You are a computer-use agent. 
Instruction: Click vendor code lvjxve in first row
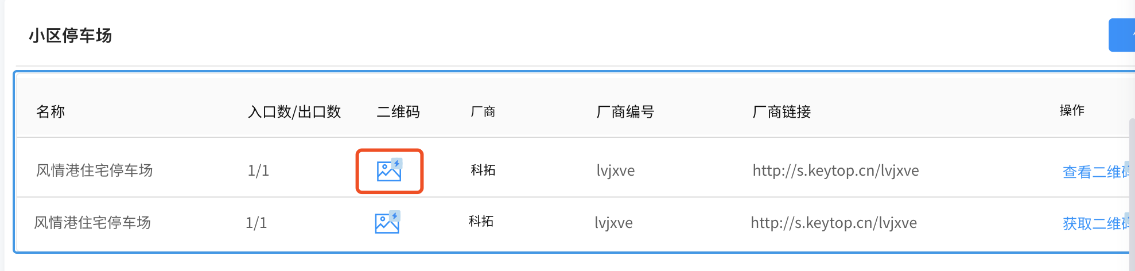coord(616,171)
